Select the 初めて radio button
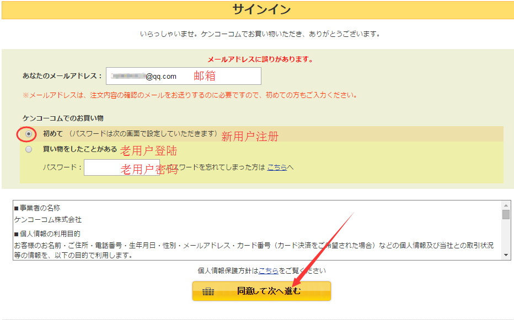This screenshot has height=320, width=514. [29, 134]
